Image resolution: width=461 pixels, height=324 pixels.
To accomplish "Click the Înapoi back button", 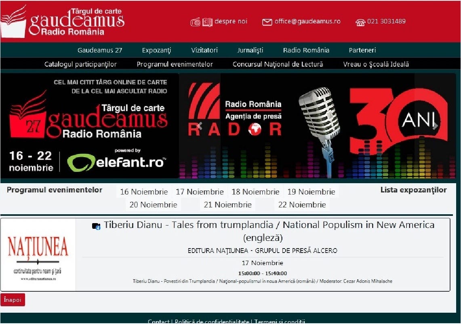I will (13, 300).
